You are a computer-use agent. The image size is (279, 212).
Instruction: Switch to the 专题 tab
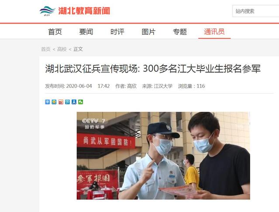click(180, 32)
